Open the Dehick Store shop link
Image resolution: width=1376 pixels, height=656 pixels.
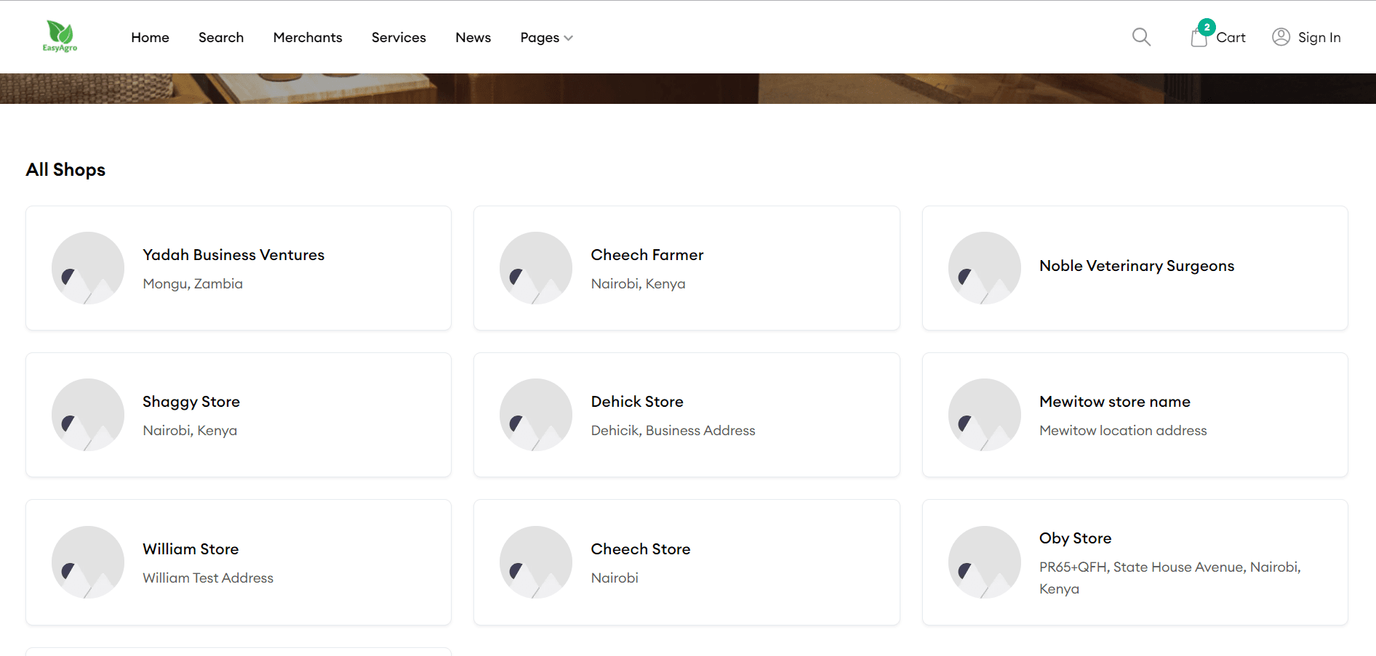(637, 402)
